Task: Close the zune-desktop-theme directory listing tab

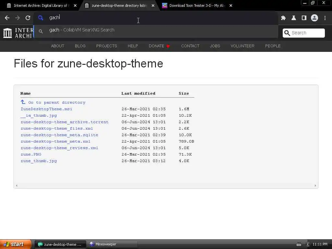Action: (x=153, y=6)
